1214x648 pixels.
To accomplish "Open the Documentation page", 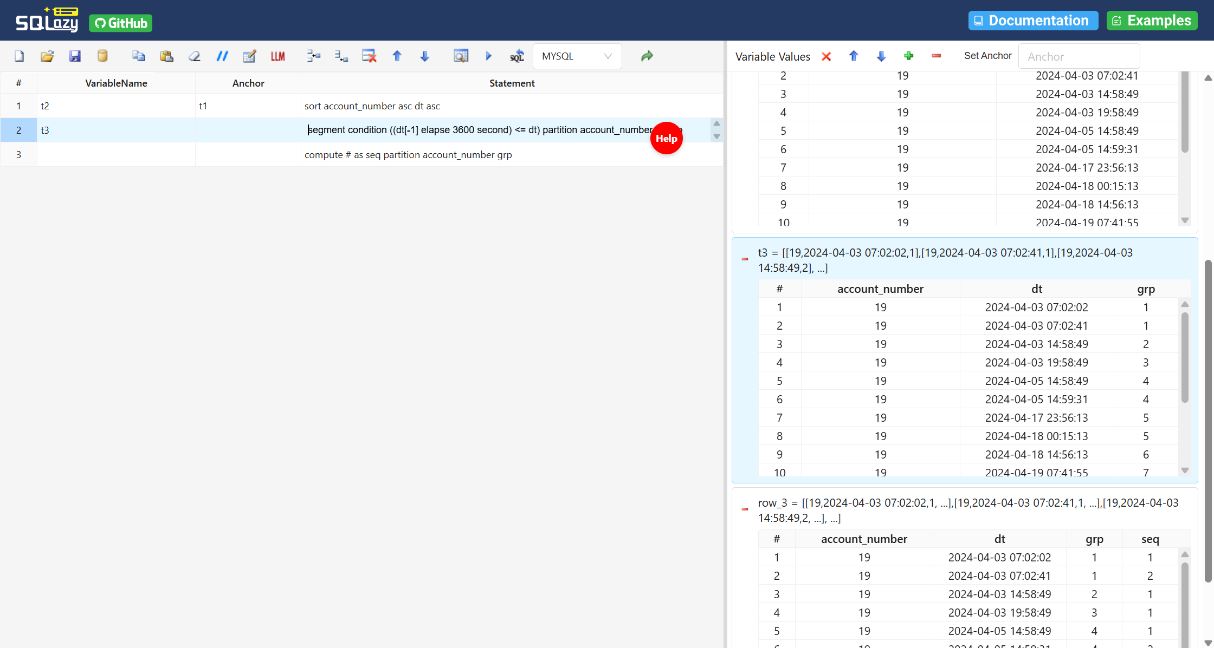I will tap(1033, 21).
